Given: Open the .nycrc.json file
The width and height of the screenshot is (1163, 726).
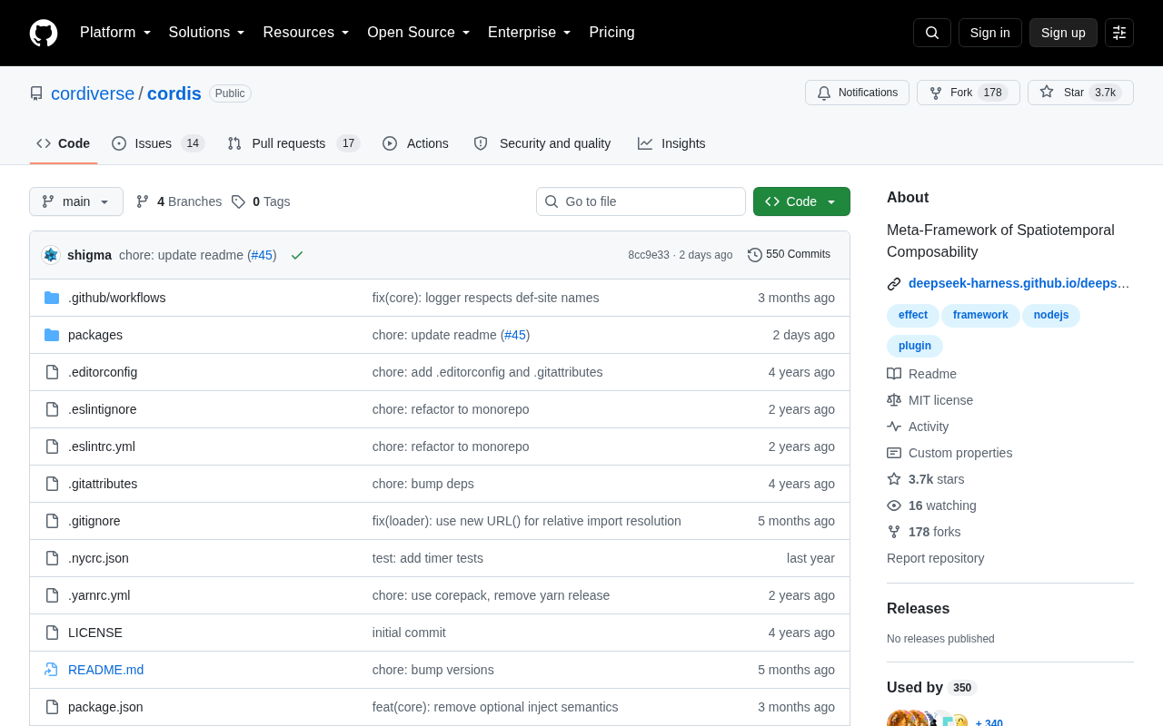Looking at the screenshot, I should [98, 558].
